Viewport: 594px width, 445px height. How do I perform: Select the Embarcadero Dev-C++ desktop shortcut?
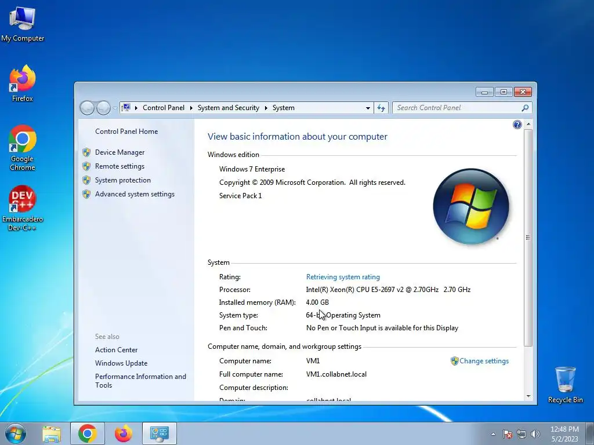23,208
